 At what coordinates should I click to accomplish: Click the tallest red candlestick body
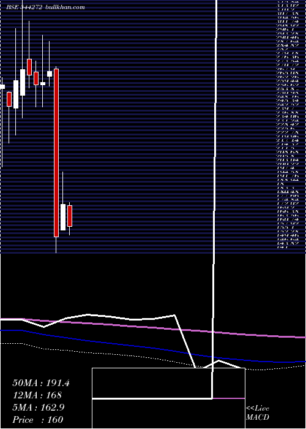[56, 153]
